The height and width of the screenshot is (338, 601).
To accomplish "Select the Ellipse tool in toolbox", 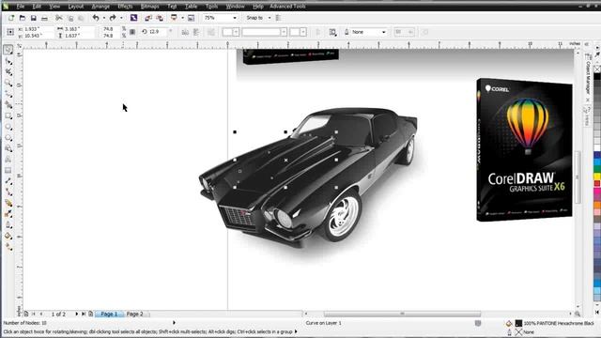I will point(8,127).
